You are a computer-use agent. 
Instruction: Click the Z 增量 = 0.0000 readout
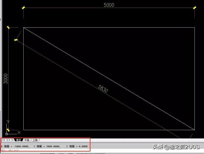click(x=77, y=146)
